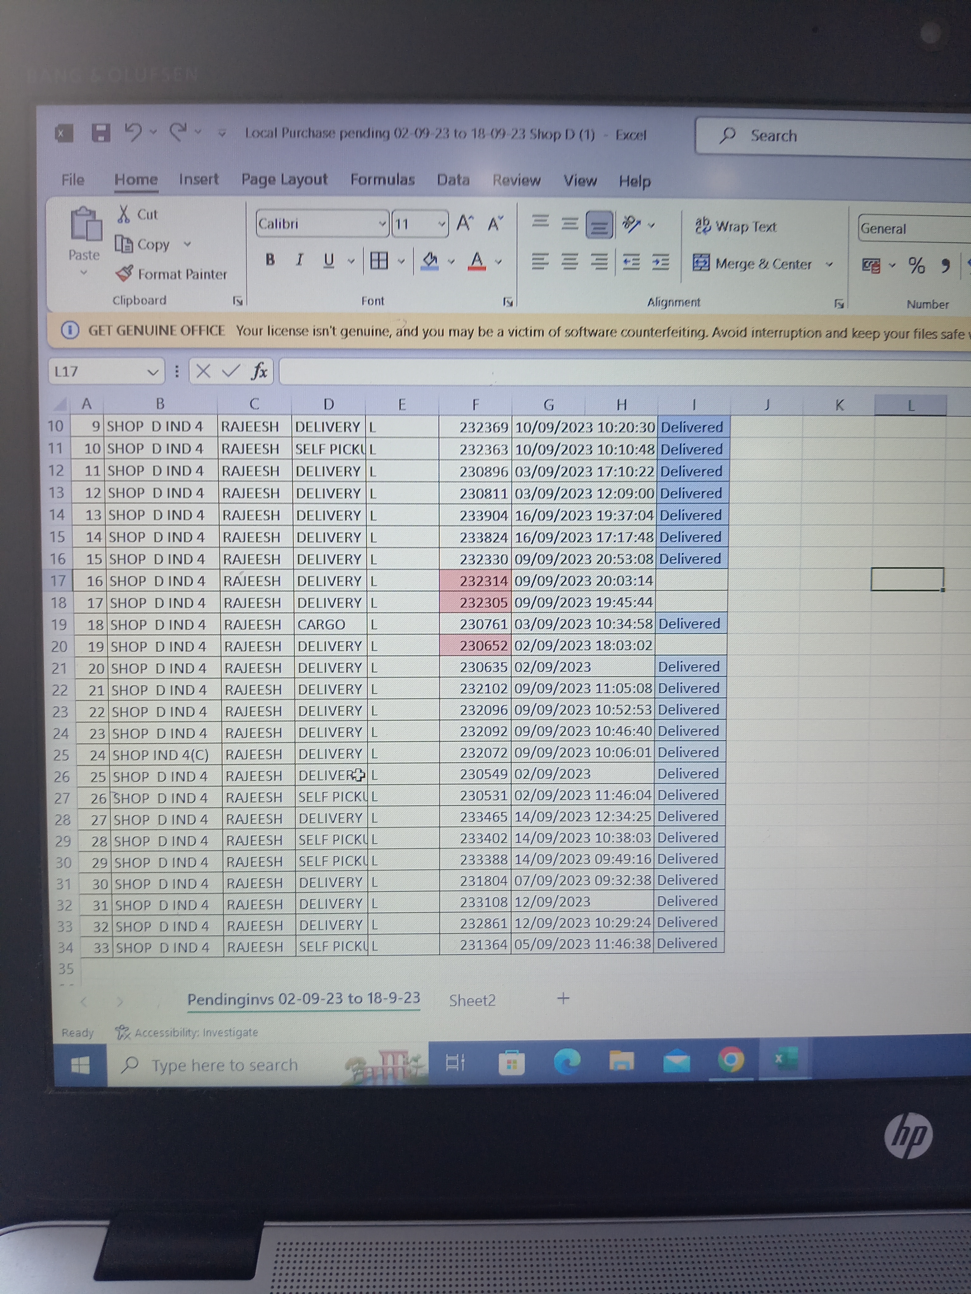Screen dimensions: 971x1294
Task: Expand the Name Box L17 dropdown
Action: click(x=152, y=372)
